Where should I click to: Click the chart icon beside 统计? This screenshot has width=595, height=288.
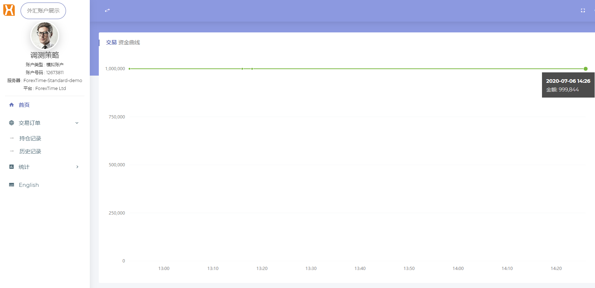(12, 167)
